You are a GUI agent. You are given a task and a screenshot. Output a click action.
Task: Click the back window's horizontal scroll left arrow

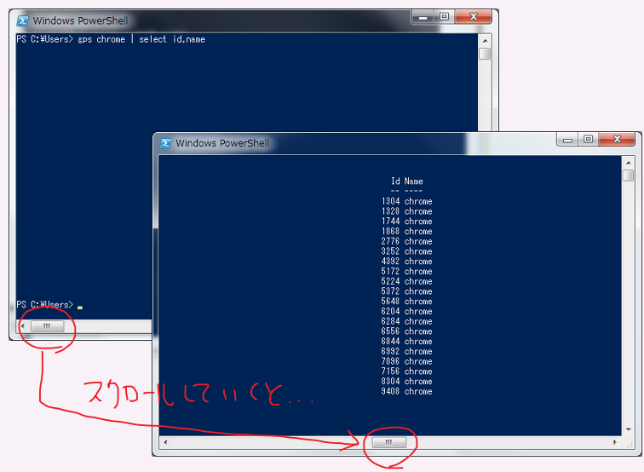tap(23, 326)
